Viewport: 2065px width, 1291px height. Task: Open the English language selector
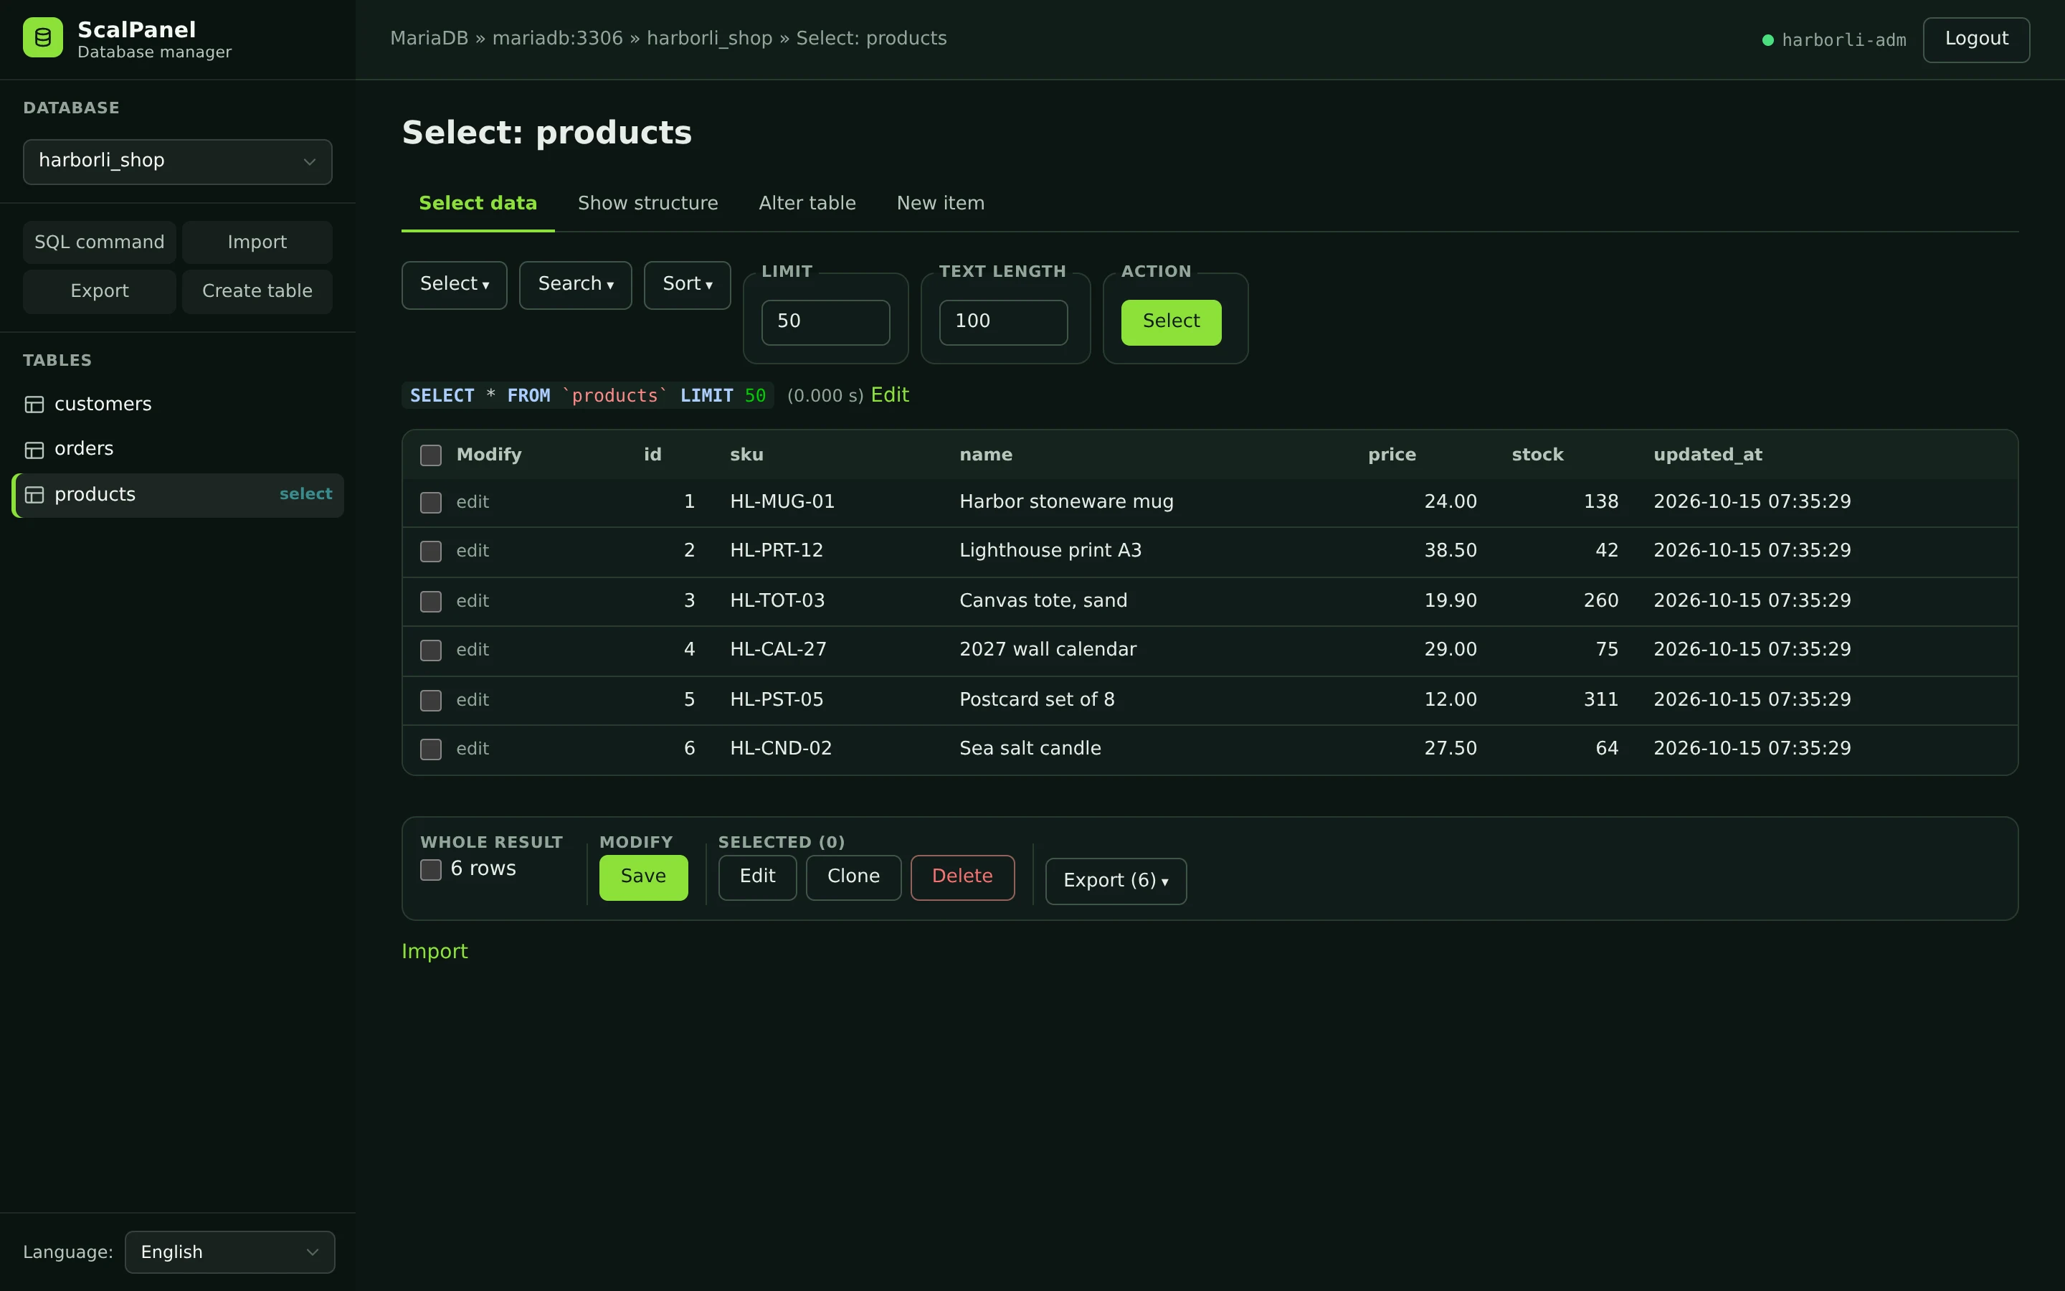(x=229, y=1252)
